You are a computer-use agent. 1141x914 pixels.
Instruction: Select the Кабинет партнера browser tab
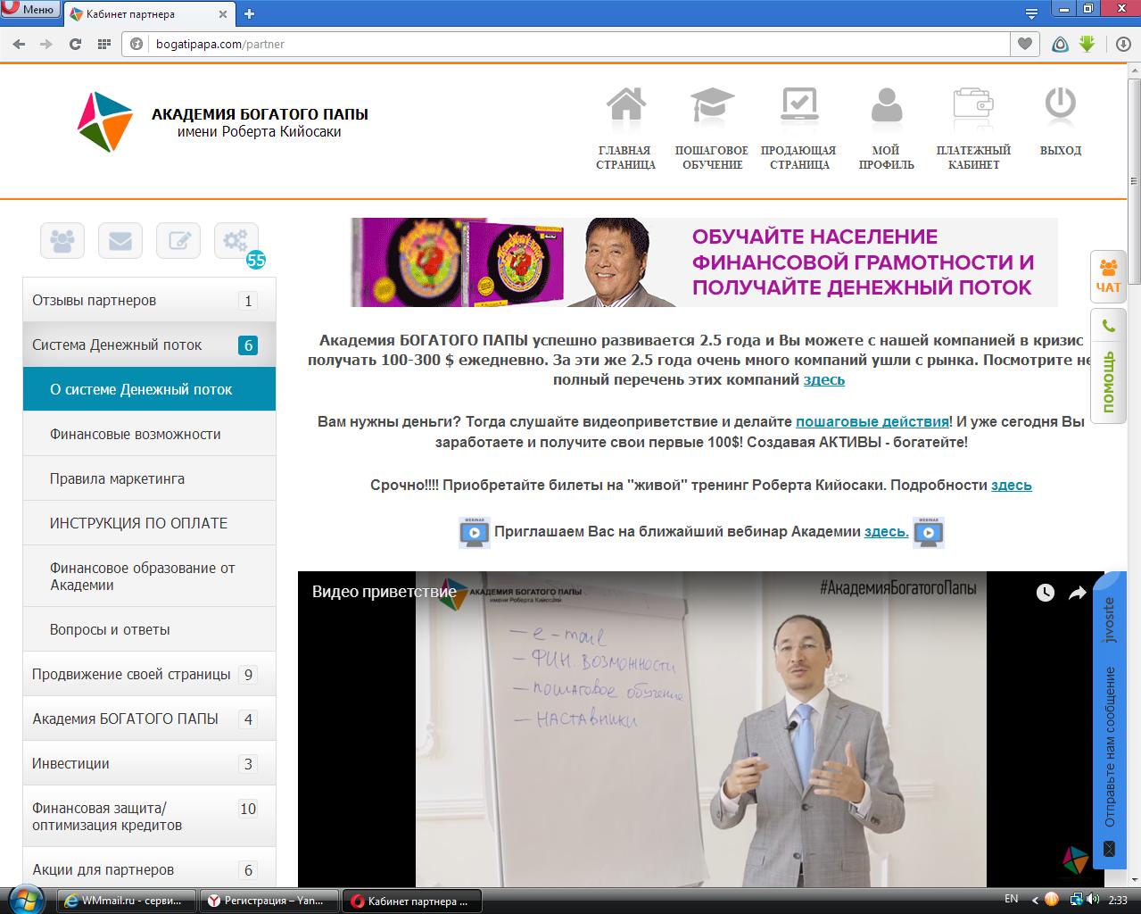149,13
